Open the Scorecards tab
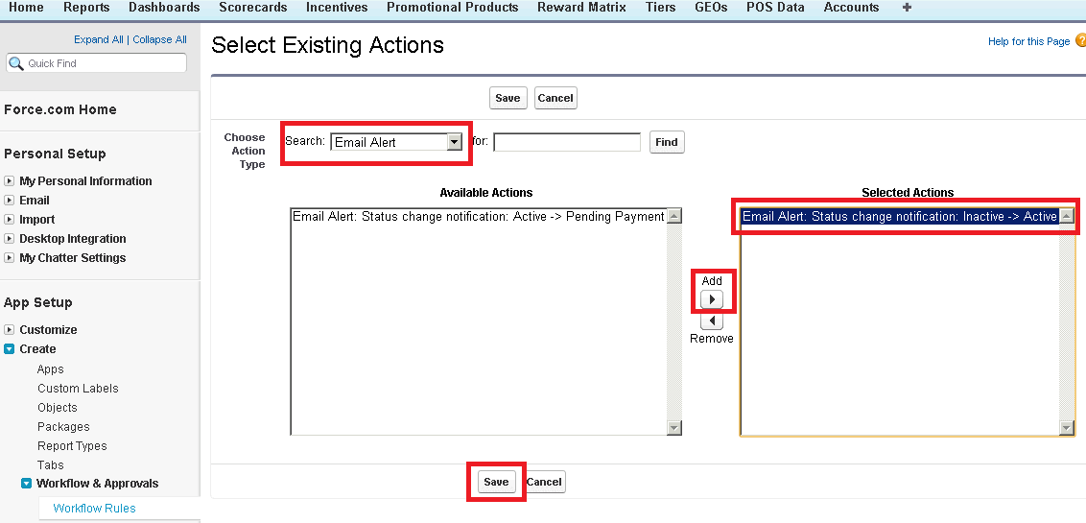 tap(252, 8)
